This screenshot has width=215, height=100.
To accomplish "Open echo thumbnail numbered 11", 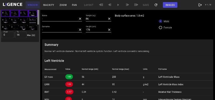I will [33, 28].
